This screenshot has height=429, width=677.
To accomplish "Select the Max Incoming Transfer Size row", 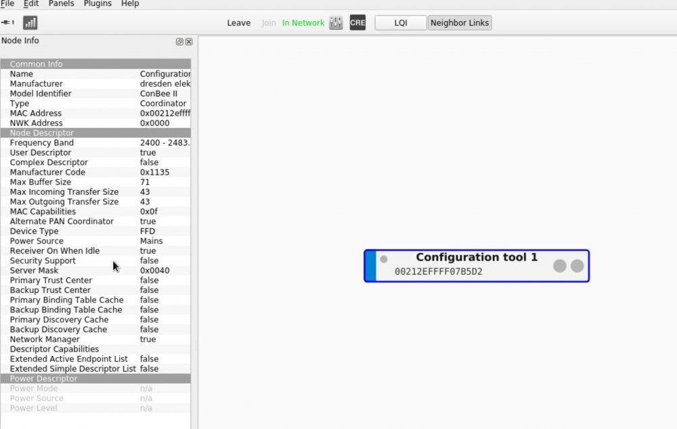I will 95,192.
